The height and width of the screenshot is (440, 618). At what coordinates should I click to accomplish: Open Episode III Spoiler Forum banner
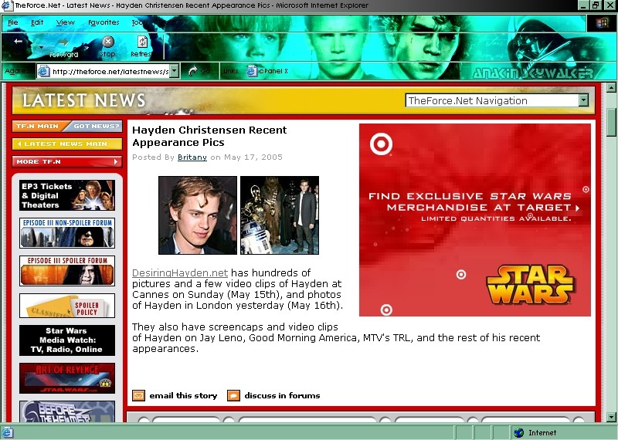click(x=67, y=271)
